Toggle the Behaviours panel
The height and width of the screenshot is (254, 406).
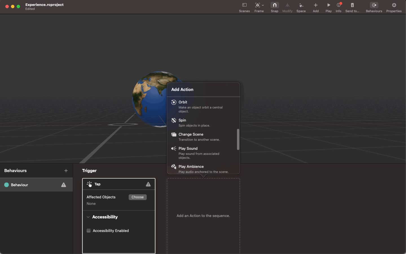click(x=374, y=5)
